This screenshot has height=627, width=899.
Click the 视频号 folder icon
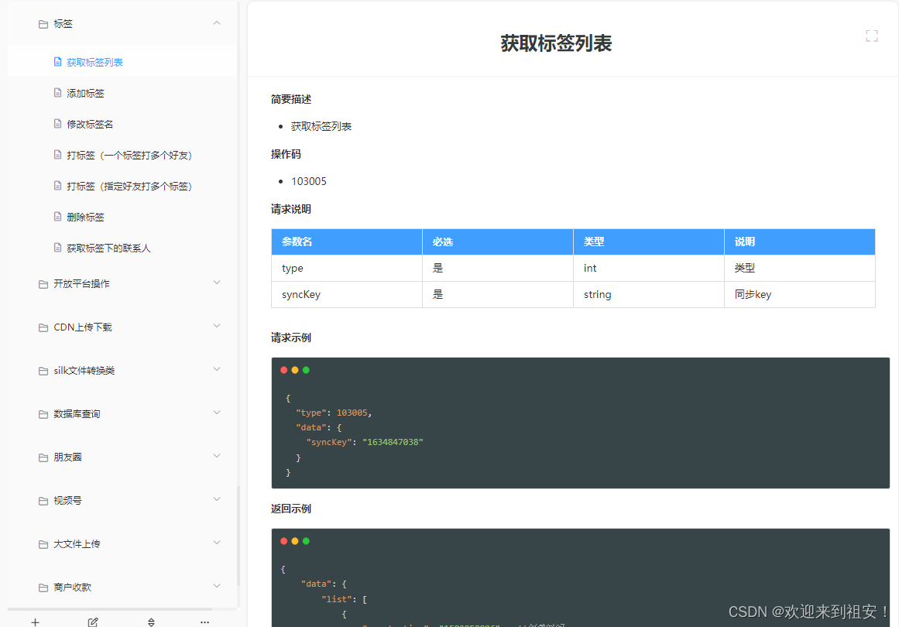[43, 502]
